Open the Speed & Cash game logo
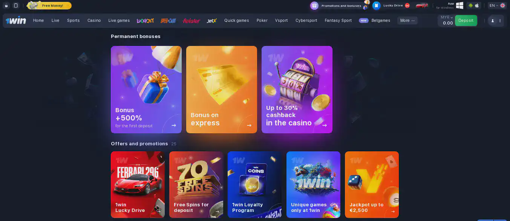The height and width of the screenshot is (221, 510). click(x=168, y=21)
